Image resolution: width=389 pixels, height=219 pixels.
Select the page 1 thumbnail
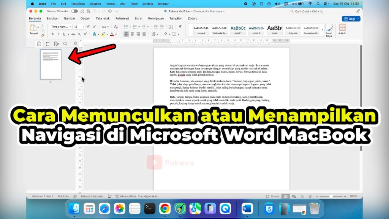[x=51, y=64]
